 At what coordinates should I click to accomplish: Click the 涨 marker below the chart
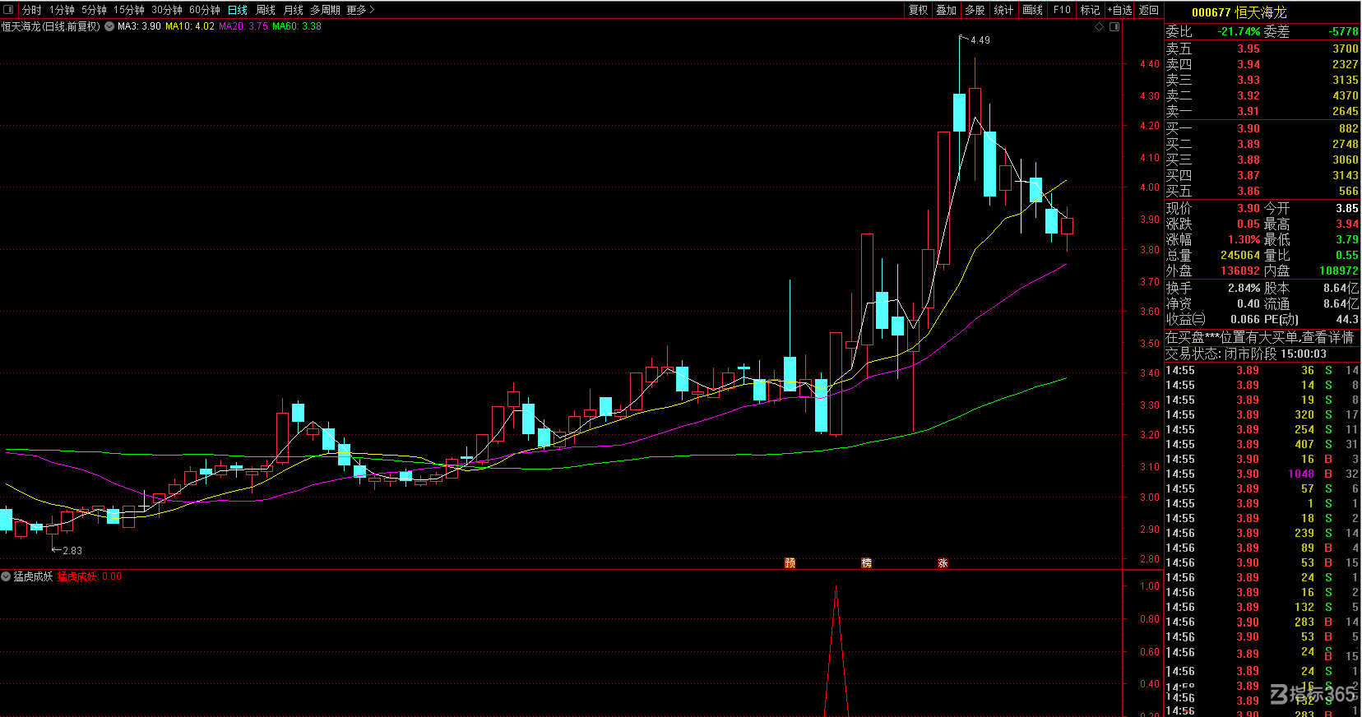pos(943,562)
